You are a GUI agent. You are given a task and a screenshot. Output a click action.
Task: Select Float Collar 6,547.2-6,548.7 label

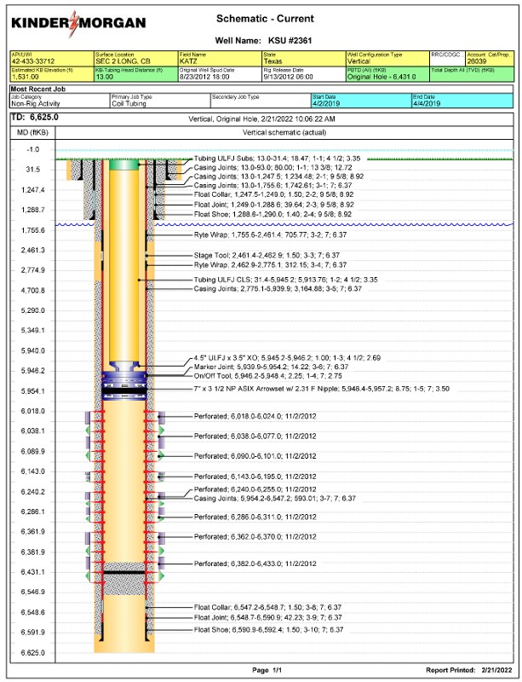pyautogui.click(x=267, y=608)
